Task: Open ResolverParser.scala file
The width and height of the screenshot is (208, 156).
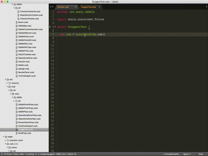Action: pyautogui.click(x=26, y=73)
